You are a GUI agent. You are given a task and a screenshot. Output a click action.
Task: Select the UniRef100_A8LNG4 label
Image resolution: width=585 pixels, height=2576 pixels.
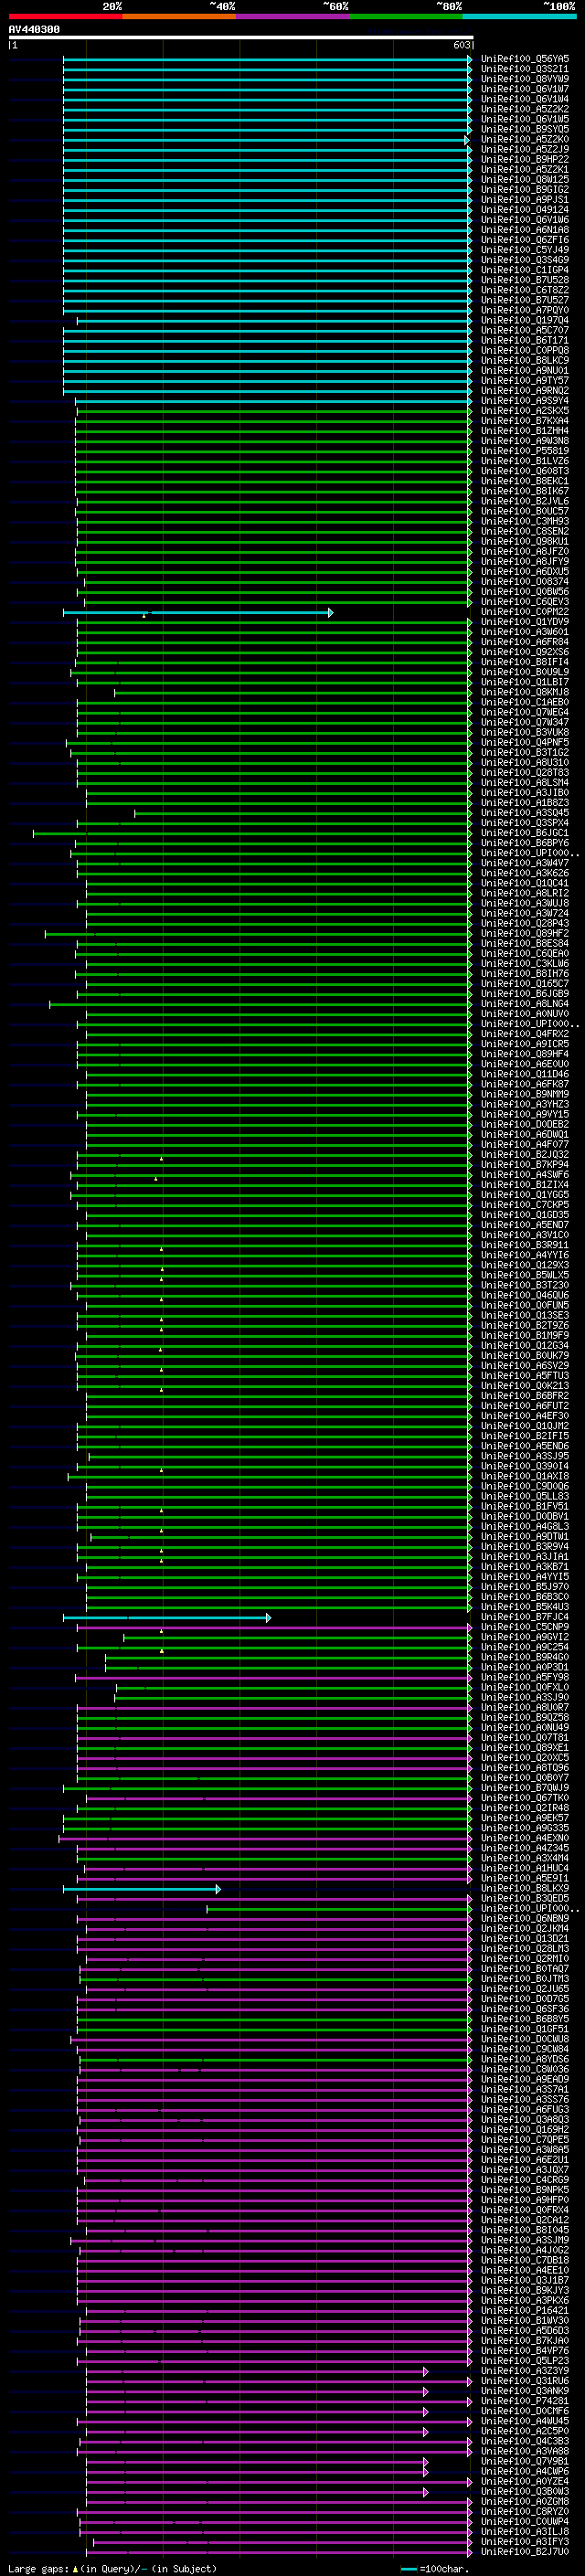[x=525, y=1004]
